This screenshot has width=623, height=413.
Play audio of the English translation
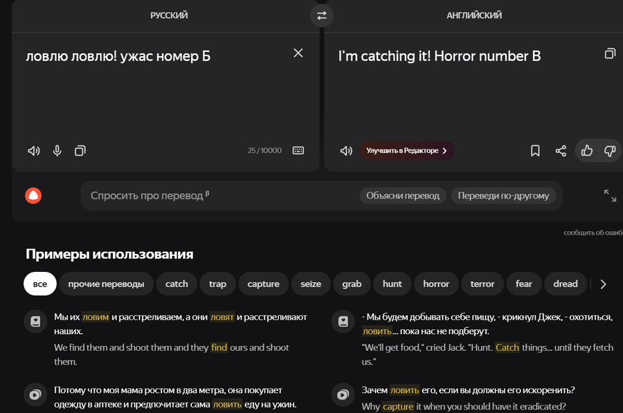point(346,151)
